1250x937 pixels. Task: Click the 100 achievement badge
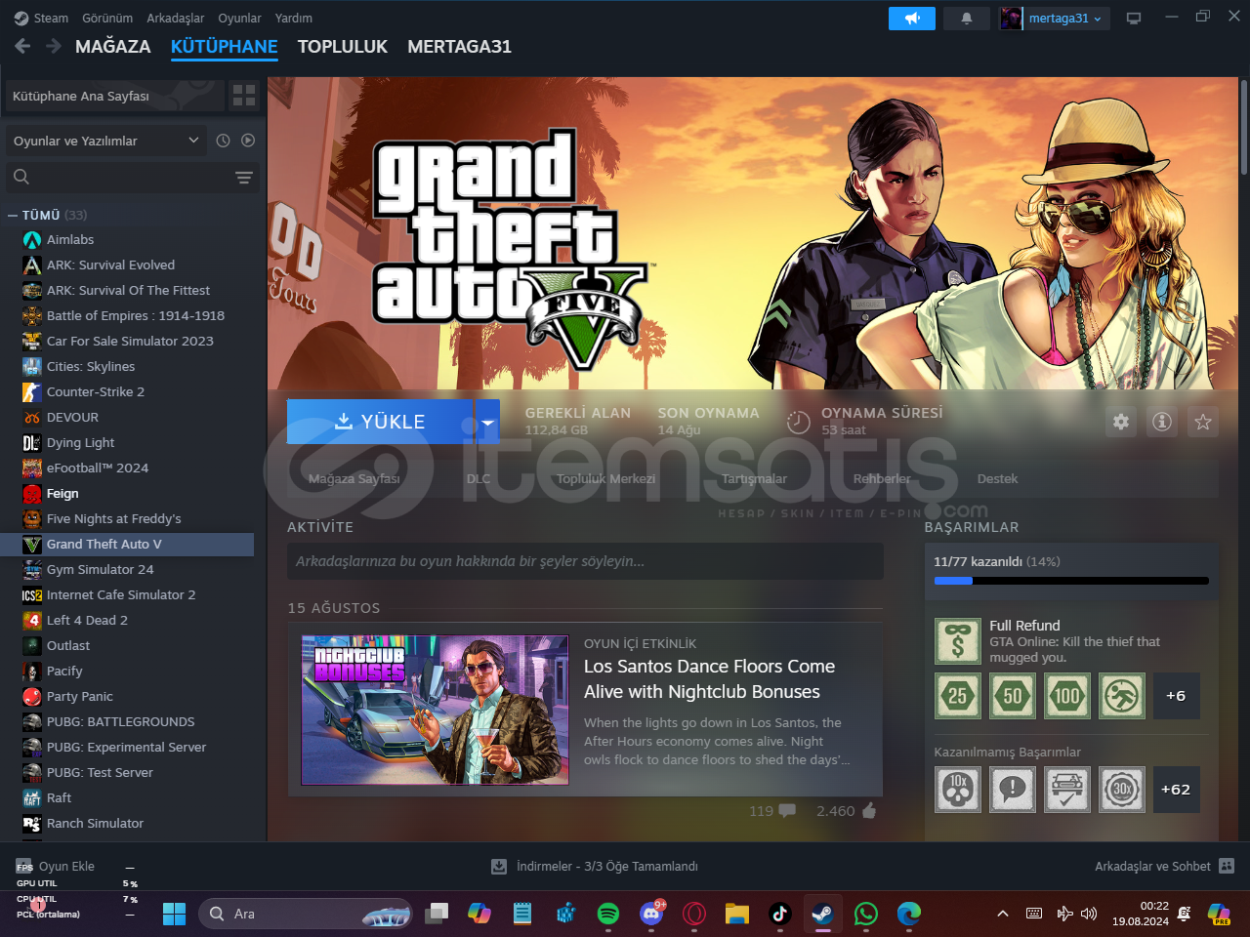[x=1067, y=696]
